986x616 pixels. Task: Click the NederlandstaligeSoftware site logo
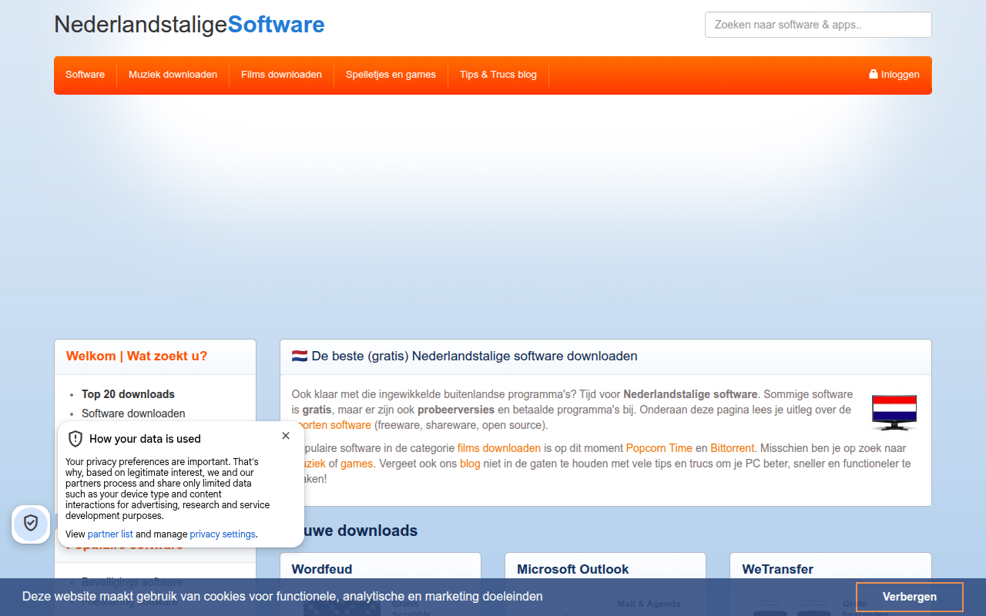tap(189, 25)
